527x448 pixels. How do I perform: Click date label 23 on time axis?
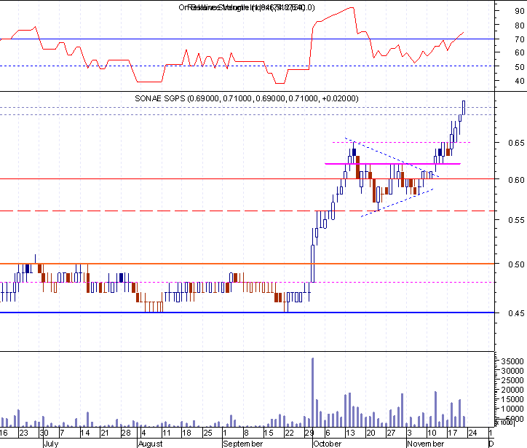click(23, 433)
